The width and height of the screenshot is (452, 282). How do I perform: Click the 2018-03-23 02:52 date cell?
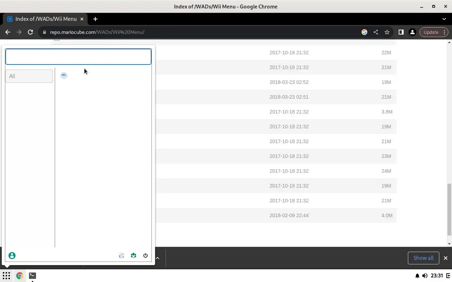pyautogui.click(x=289, y=82)
